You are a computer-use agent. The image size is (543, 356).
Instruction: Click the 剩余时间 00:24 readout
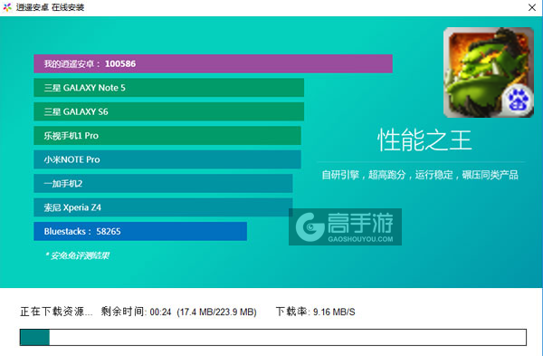click(x=136, y=312)
